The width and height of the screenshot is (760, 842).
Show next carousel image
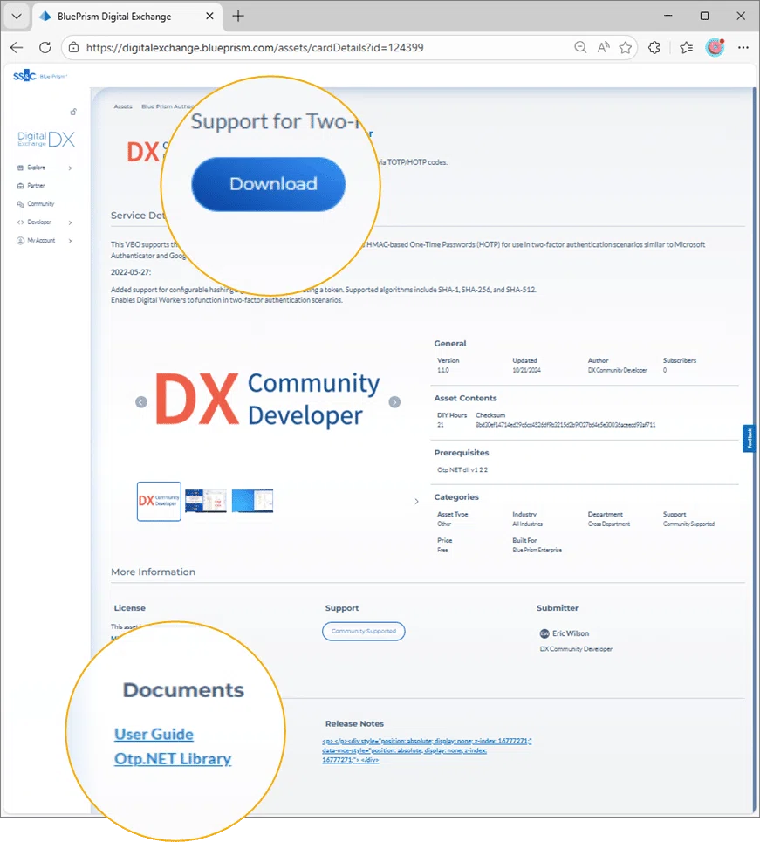[x=394, y=401]
